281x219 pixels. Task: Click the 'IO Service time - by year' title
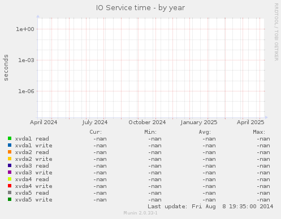tap(140, 8)
